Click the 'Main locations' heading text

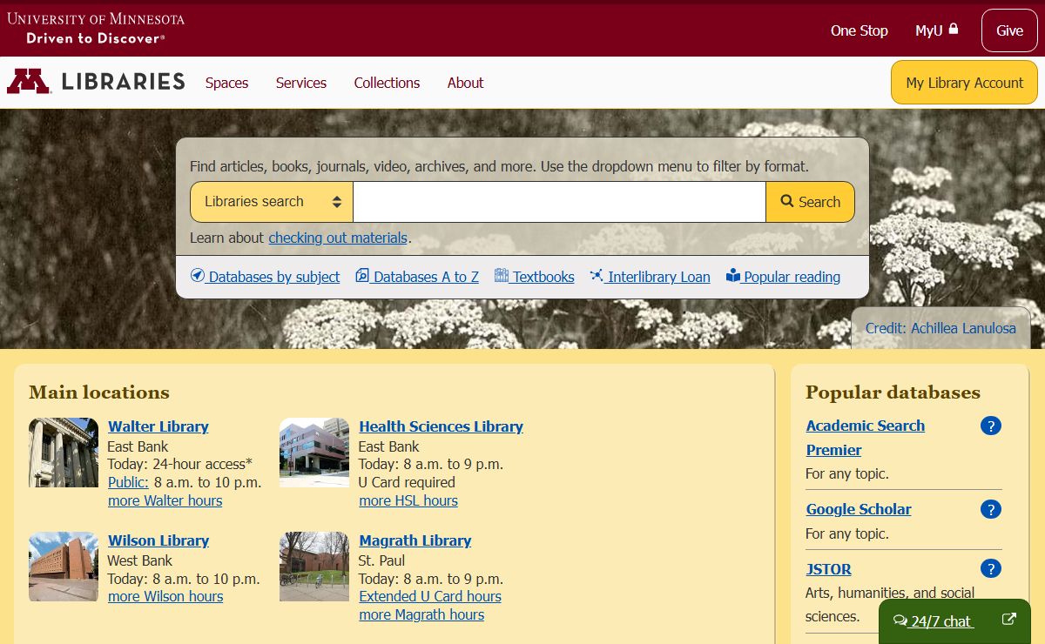coord(99,392)
